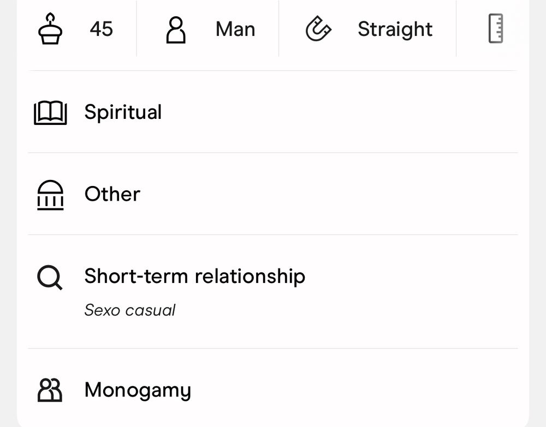Open the Monogamy row
This screenshot has height=427, width=546.
(x=273, y=388)
